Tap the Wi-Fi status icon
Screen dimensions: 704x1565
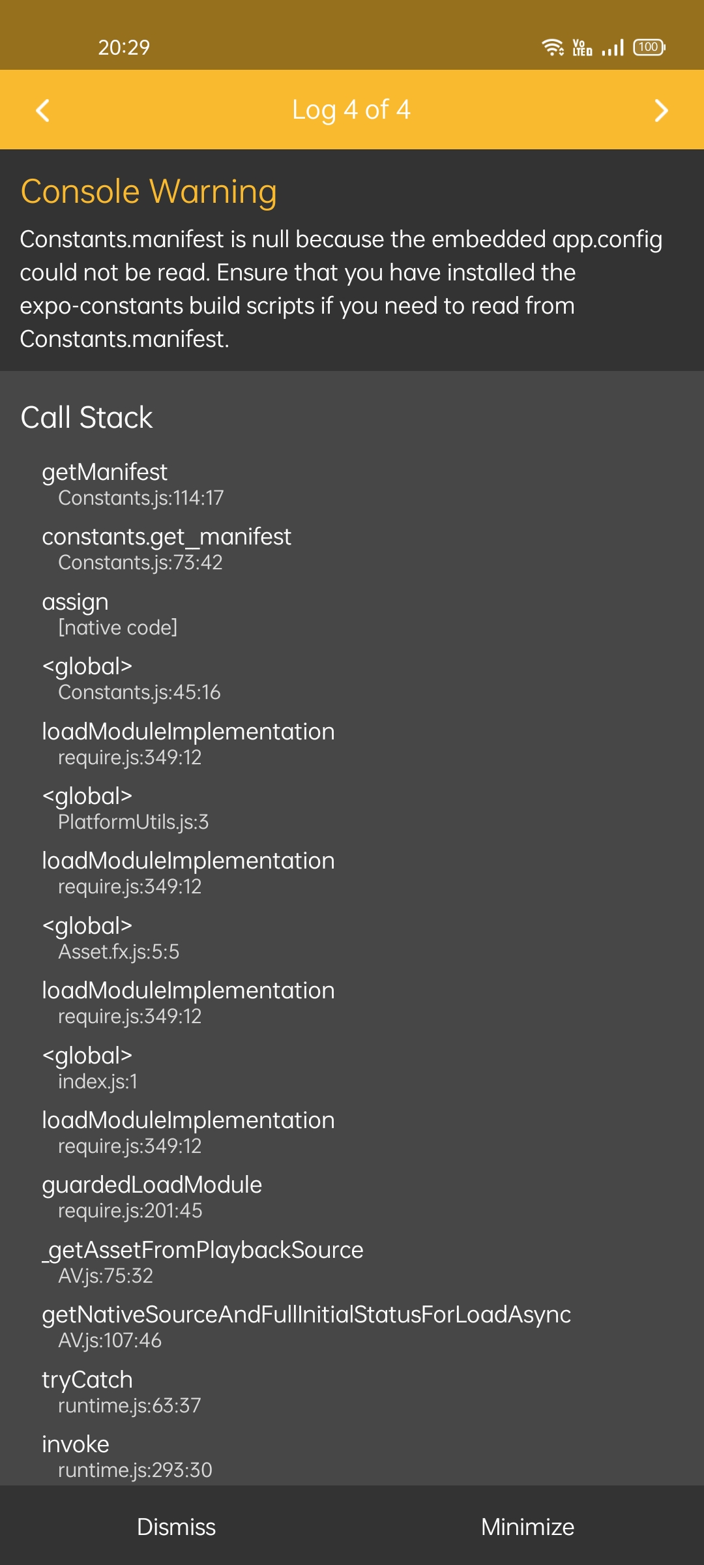click(551, 46)
